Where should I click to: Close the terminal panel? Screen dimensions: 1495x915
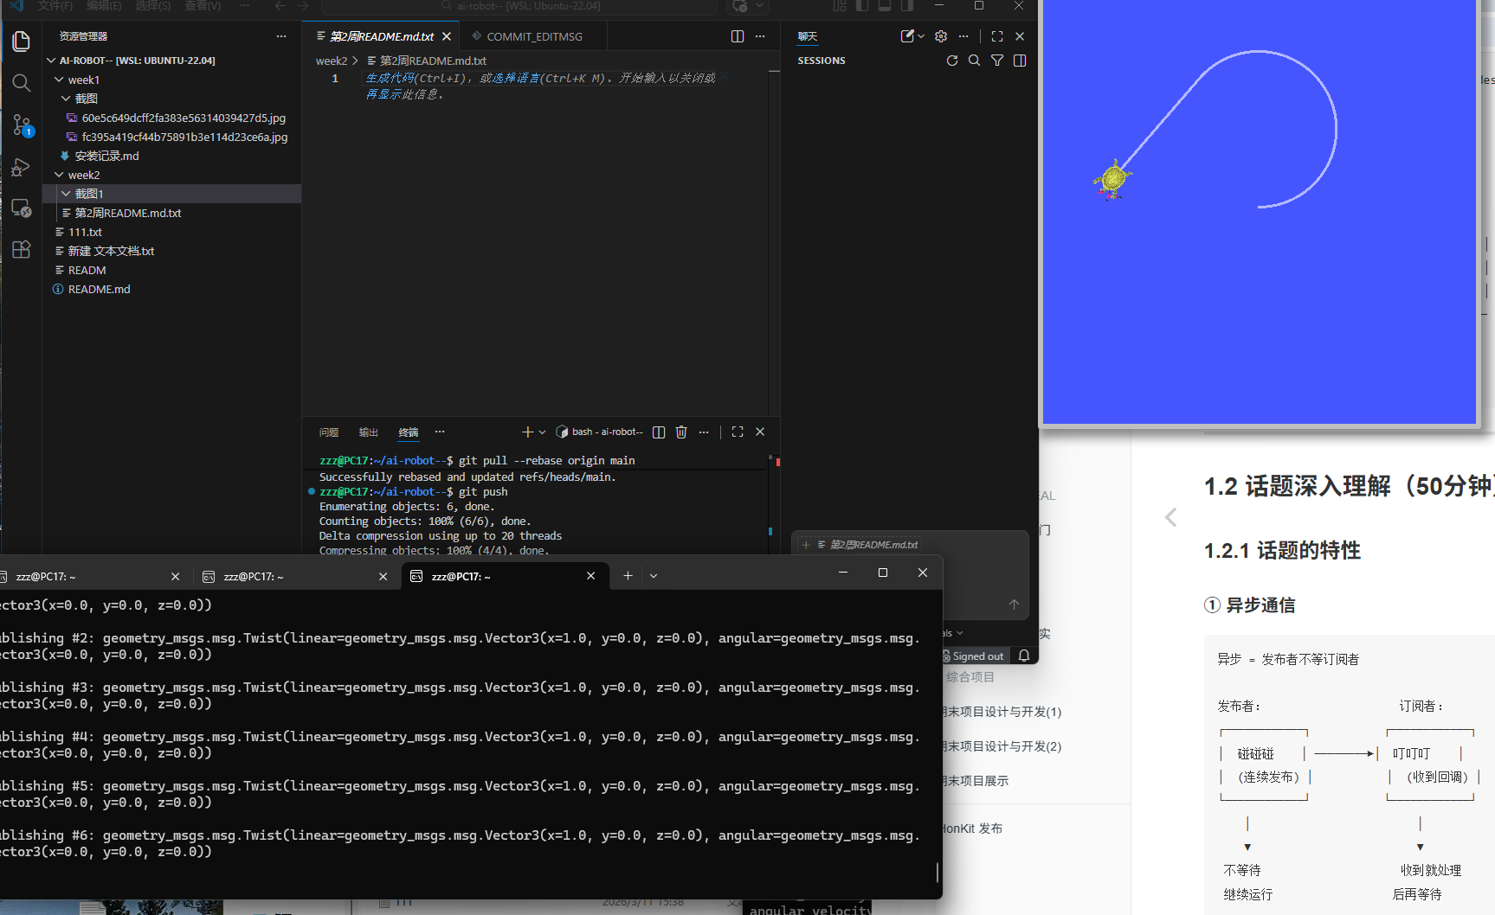click(760, 432)
